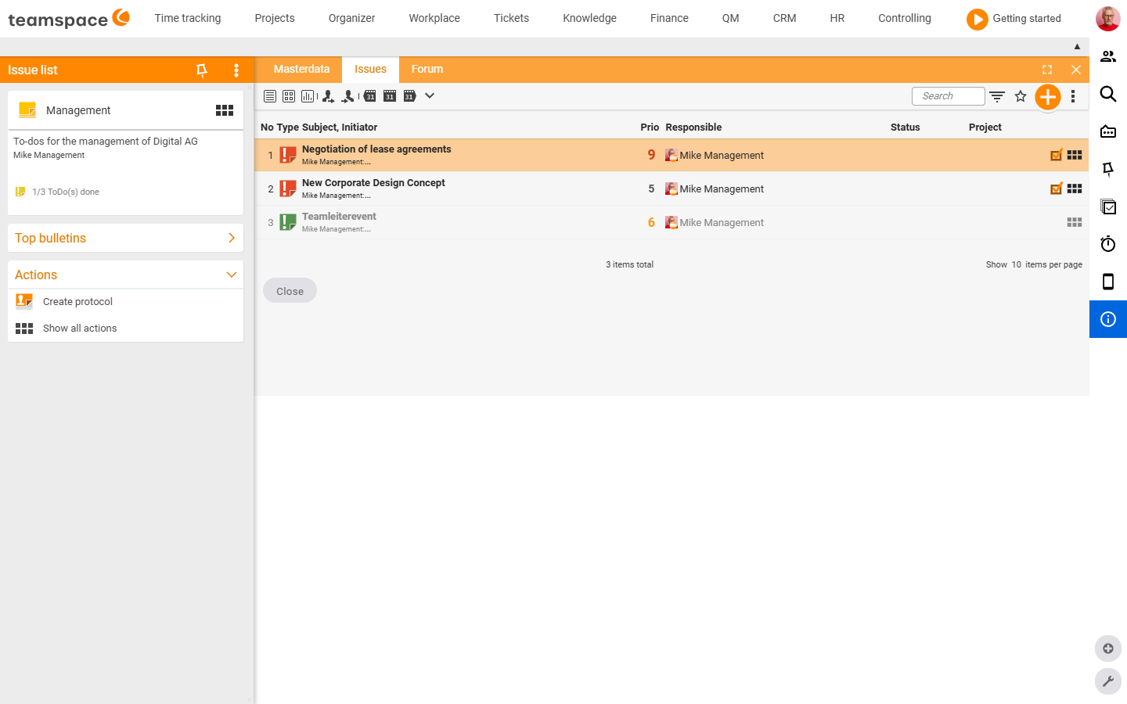1127x704 pixels.
Task: Open the chart view in issues toolbar
Action: [308, 96]
